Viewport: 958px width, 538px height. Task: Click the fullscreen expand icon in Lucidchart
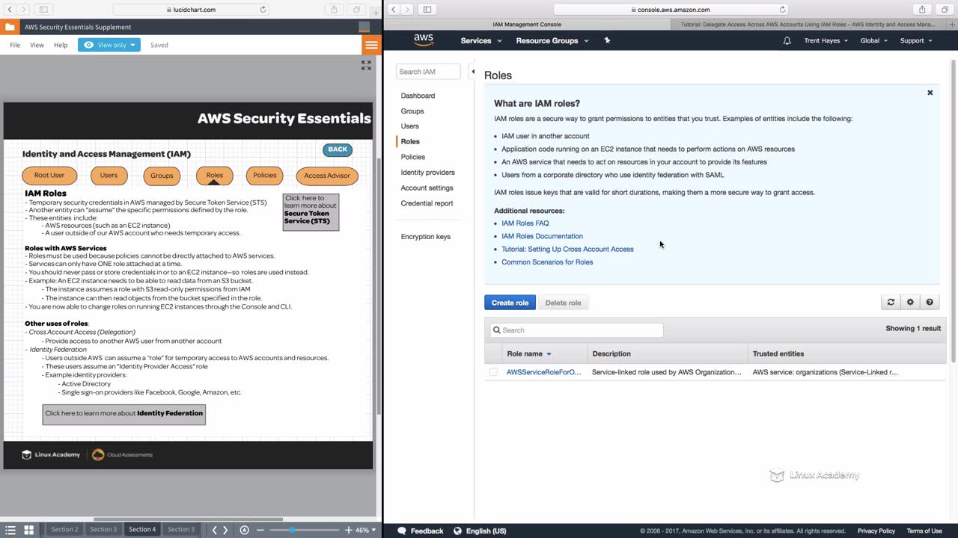[366, 66]
